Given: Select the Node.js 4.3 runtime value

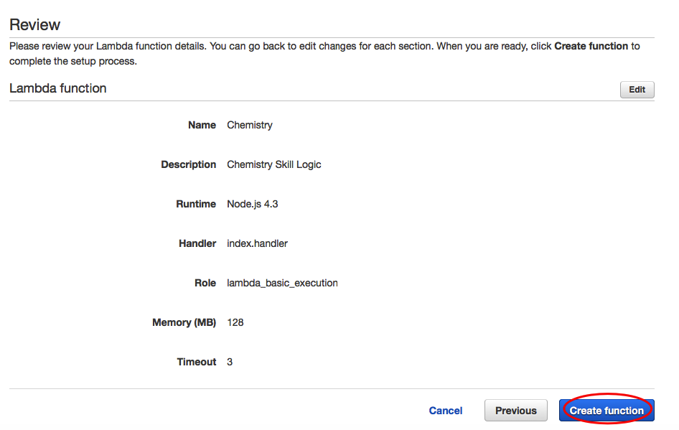Looking at the screenshot, I should 253,204.
